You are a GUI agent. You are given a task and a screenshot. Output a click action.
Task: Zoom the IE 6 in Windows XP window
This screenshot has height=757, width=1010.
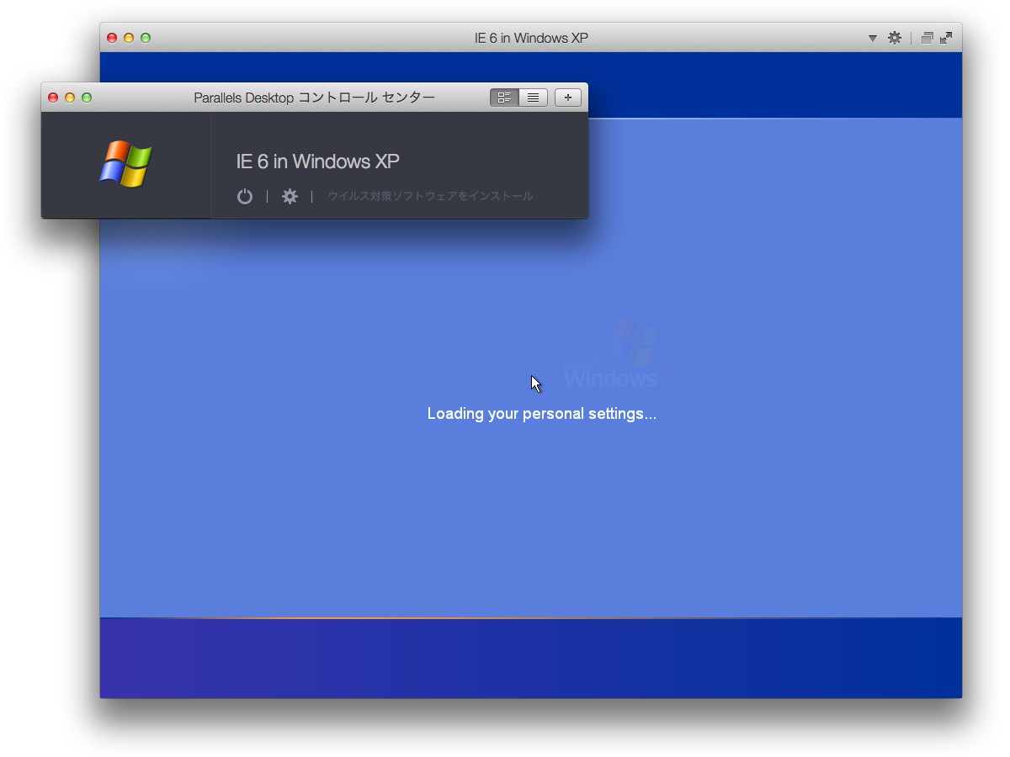pos(146,38)
